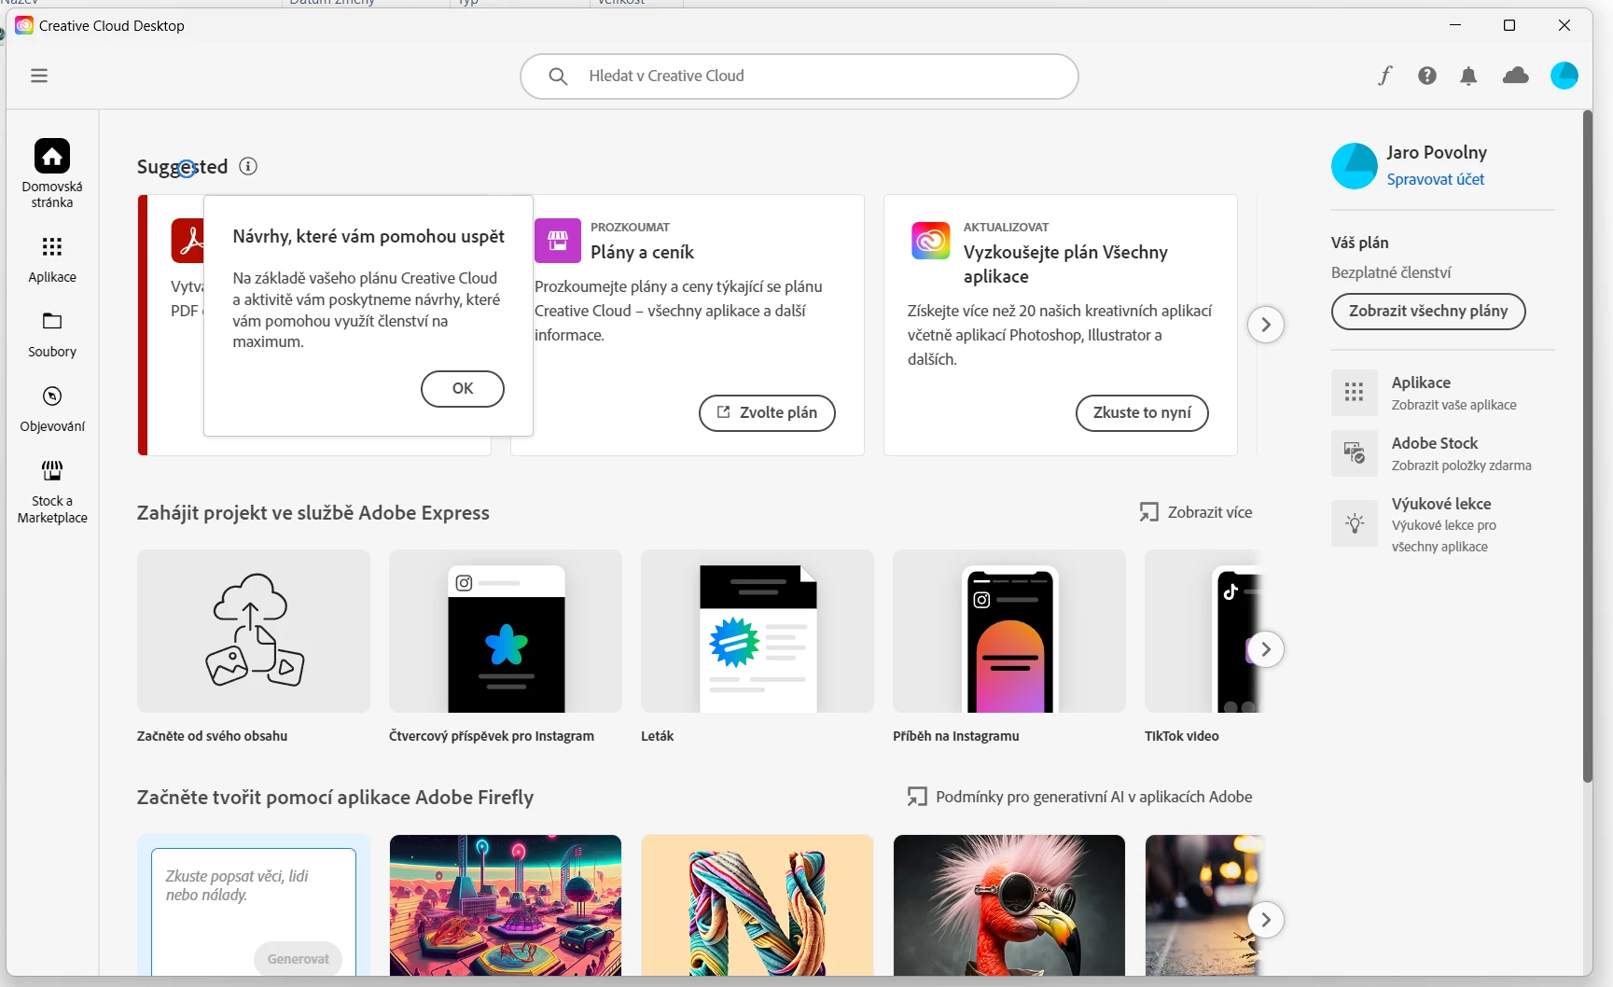Click the Creative Cloud Desktop title icon
The image size is (1613, 987).
tap(24, 25)
